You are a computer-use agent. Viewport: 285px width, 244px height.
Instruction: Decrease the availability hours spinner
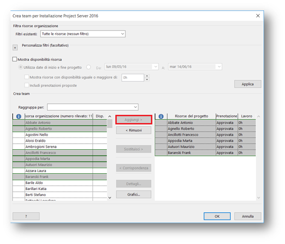(x=147, y=79)
